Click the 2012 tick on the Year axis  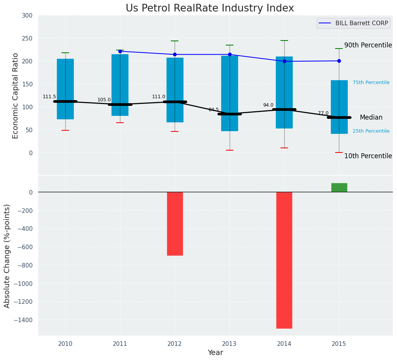[x=175, y=344]
